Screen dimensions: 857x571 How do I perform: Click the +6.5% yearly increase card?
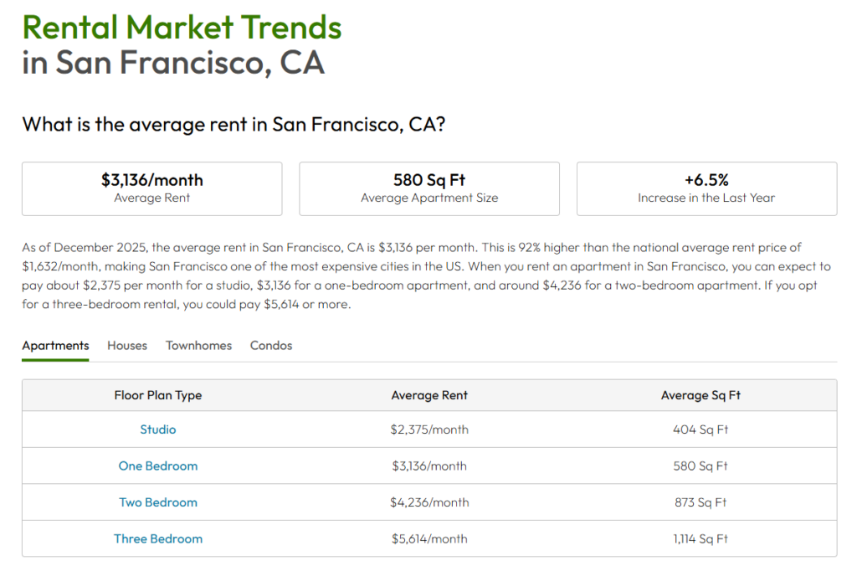click(706, 188)
